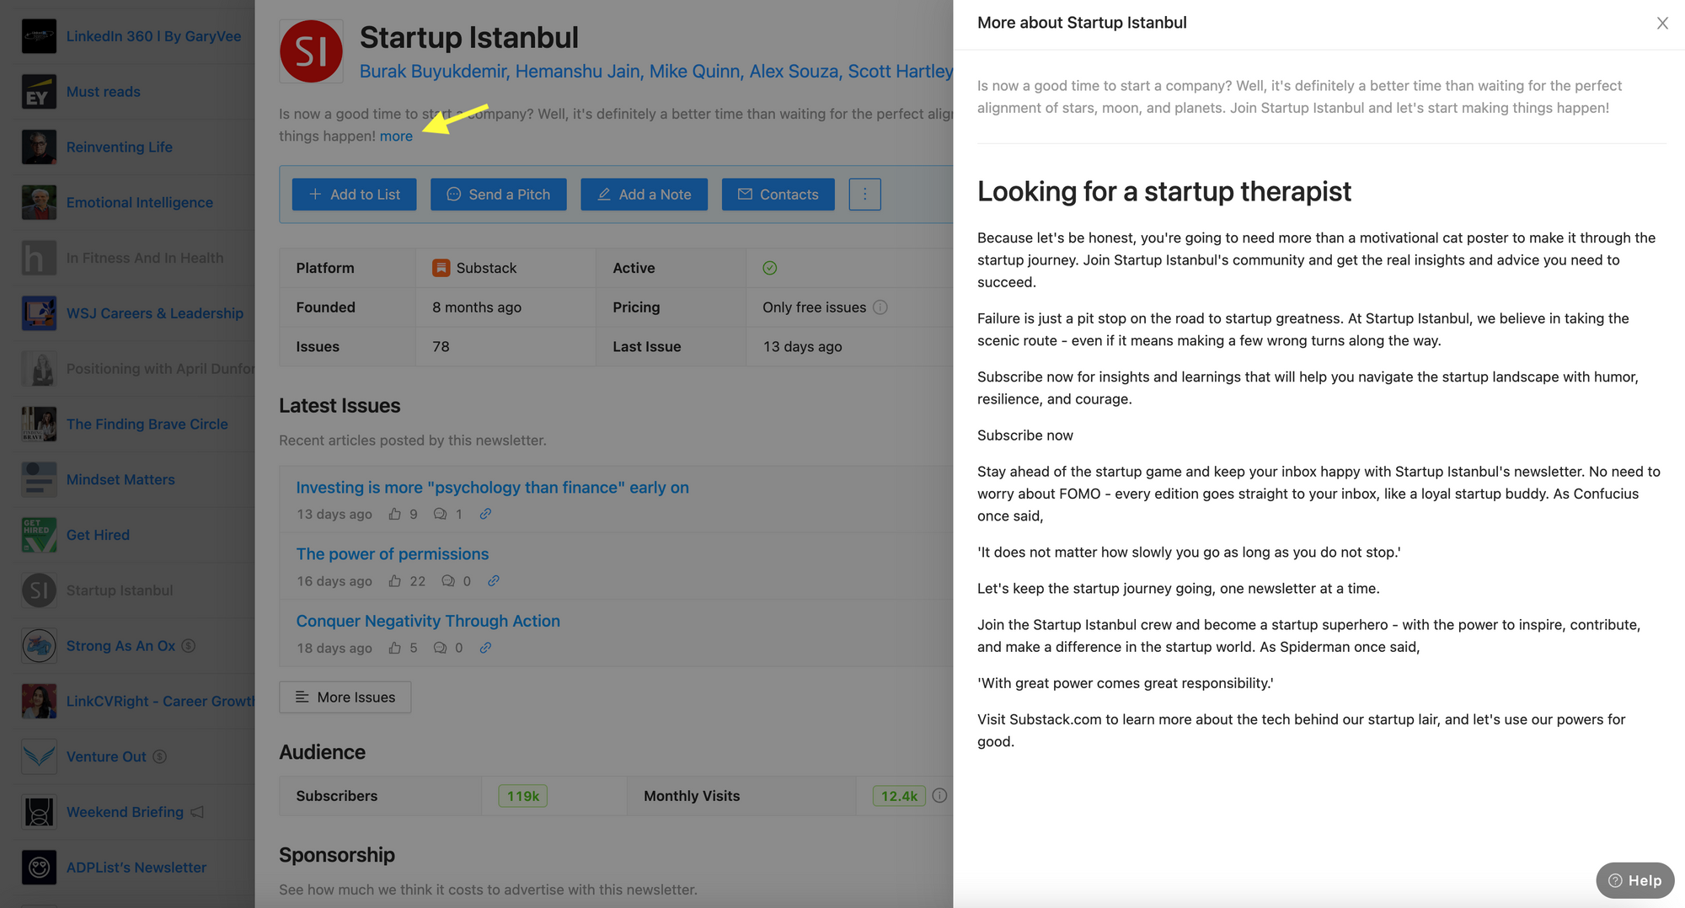This screenshot has width=1685, height=908.
Task: Click the info icon beside Only free issues
Action: click(880, 307)
